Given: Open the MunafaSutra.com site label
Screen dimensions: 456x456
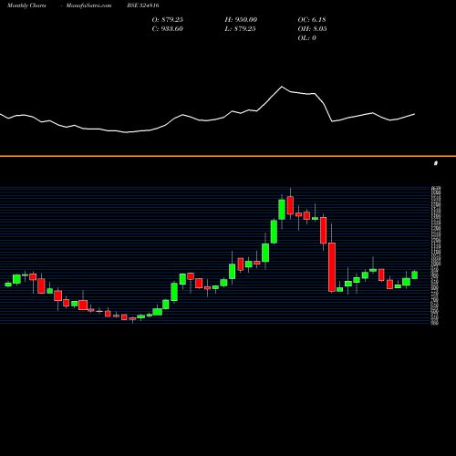Looking at the screenshot, I should 88,5.
